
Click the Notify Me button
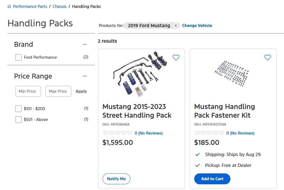(x=116, y=179)
